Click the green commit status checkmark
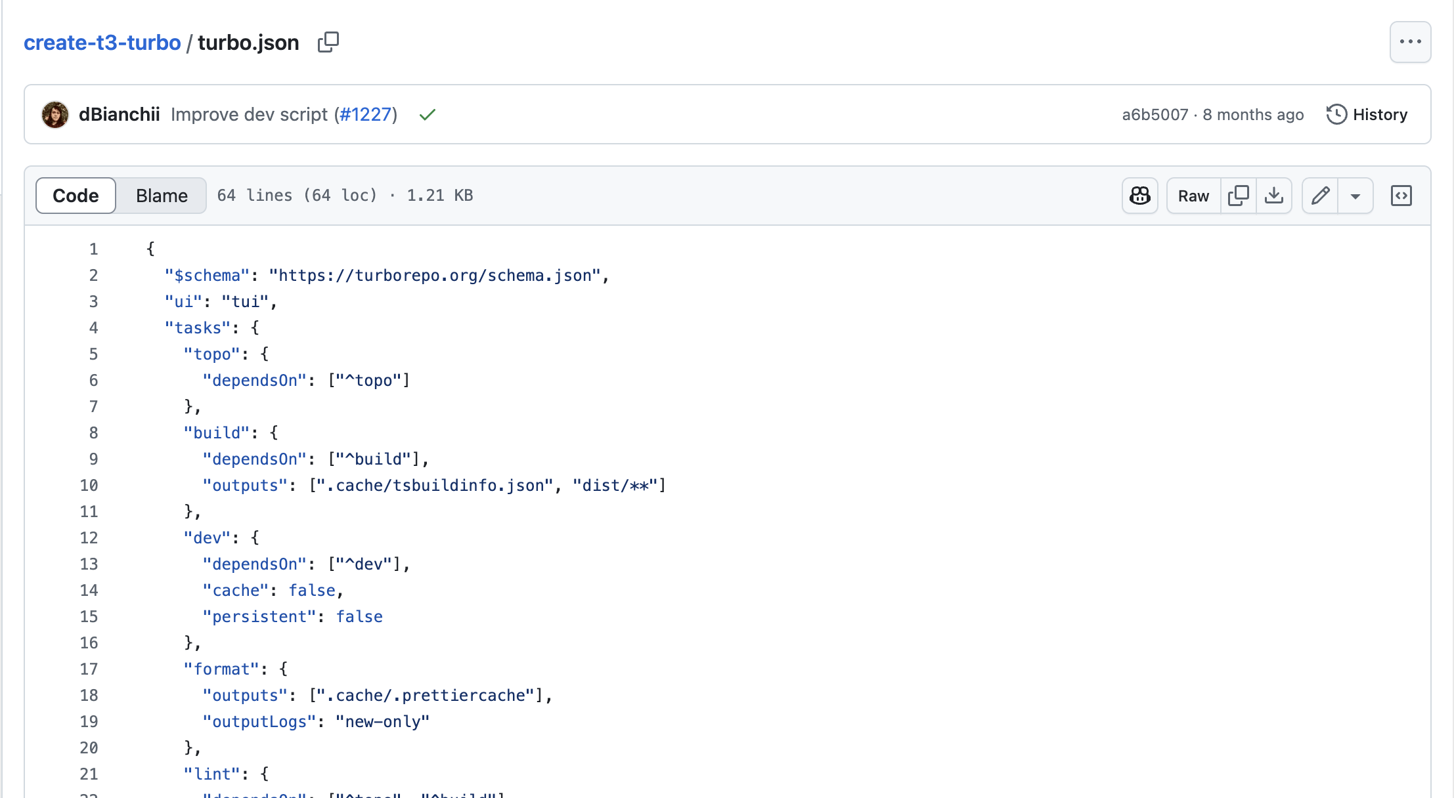 (x=428, y=115)
